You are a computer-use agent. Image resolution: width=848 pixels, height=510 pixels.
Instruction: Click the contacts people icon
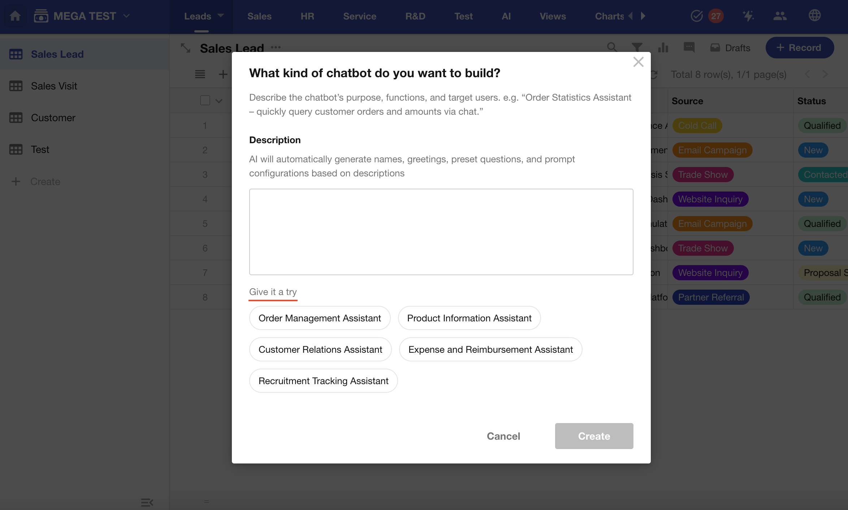(780, 16)
